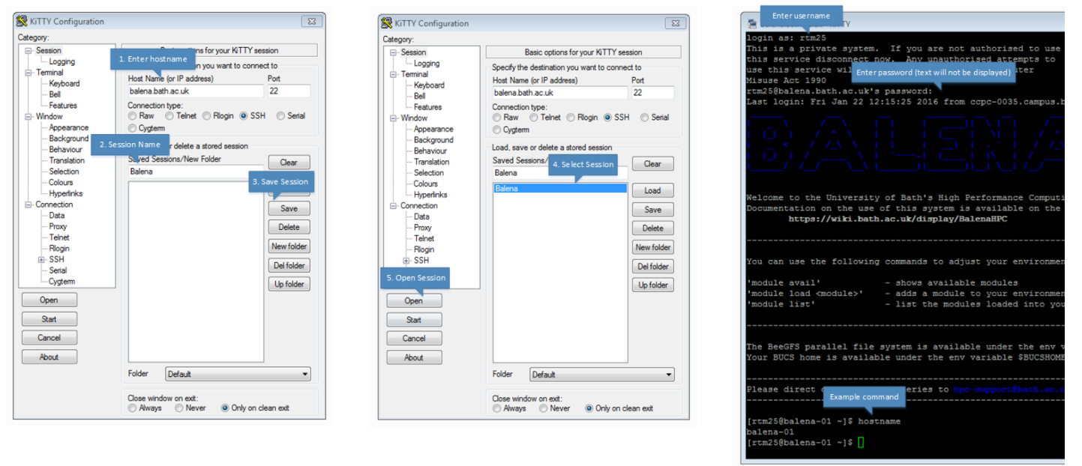This screenshot has width=1082, height=466.
Task: Open Logging category in left window
Action: (x=62, y=62)
